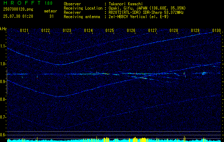
Task: Click time marker 0129
Action: pyautogui.click(x=195, y=30)
